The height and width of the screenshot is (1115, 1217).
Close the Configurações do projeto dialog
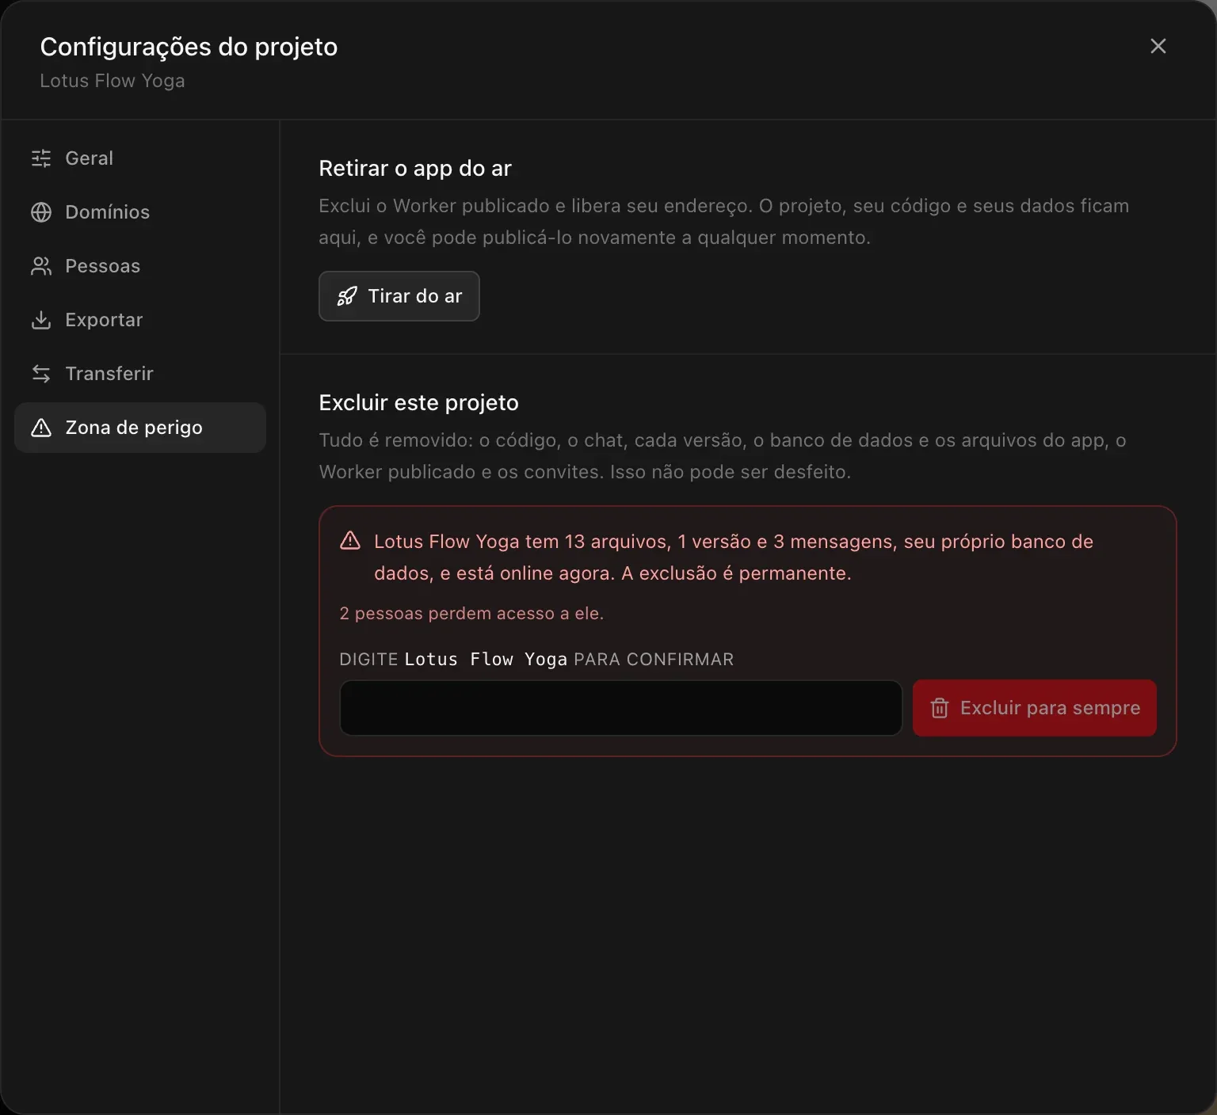(1158, 46)
